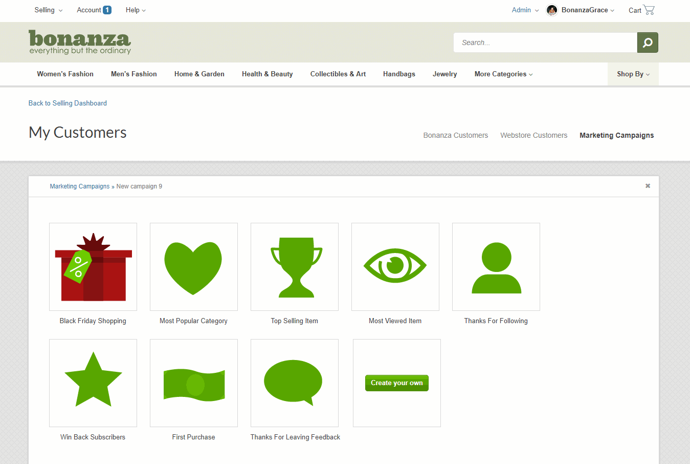Expand the Selling dropdown
This screenshot has height=464, width=690.
[x=49, y=10]
